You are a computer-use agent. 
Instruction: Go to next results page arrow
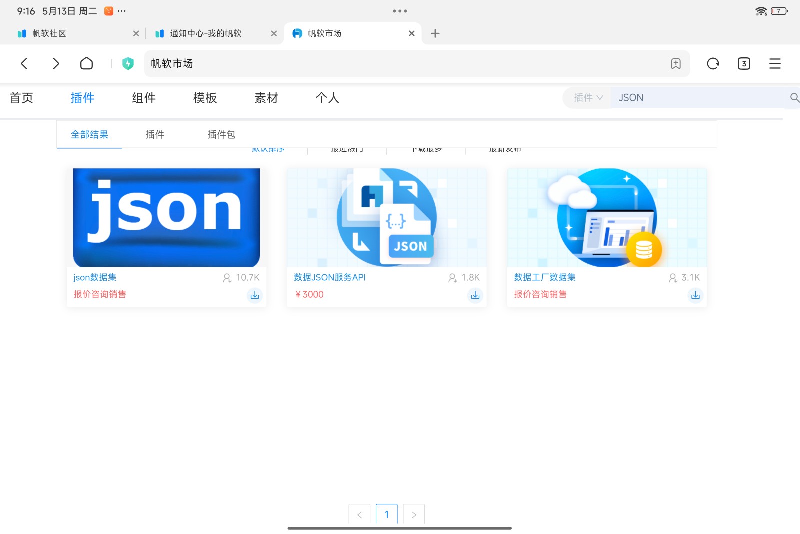(414, 514)
